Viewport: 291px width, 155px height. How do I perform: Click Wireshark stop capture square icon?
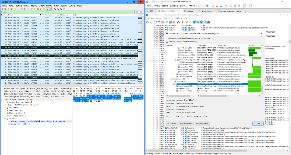5,9
